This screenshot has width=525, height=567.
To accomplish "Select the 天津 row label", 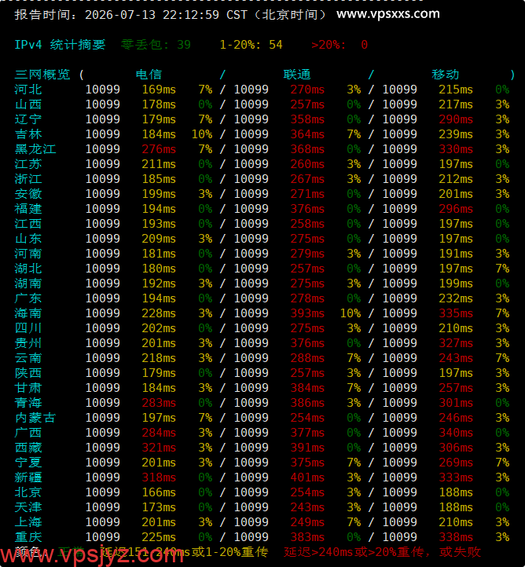I will (28, 507).
